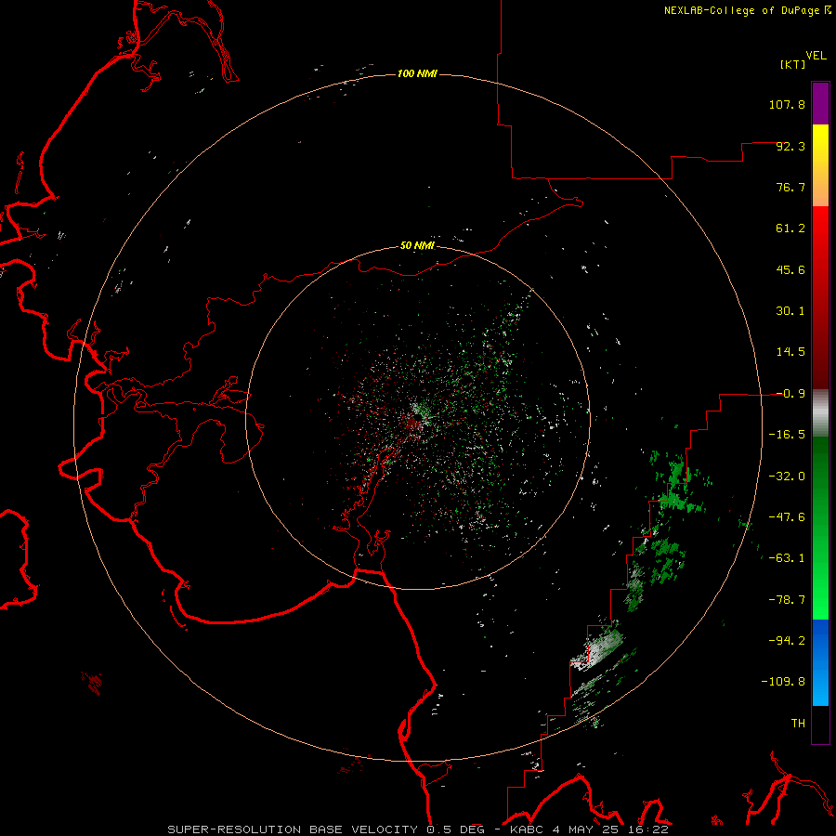
Task: Click the -16.5 velocity scale value
Action: [787, 435]
